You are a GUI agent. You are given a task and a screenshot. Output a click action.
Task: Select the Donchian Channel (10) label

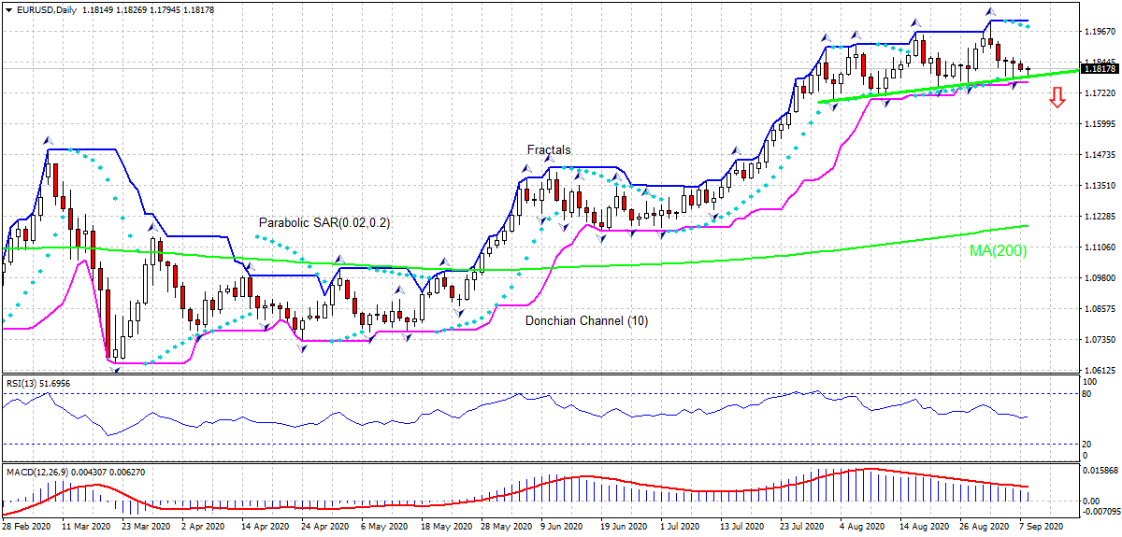pyautogui.click(x=586, y=320)
